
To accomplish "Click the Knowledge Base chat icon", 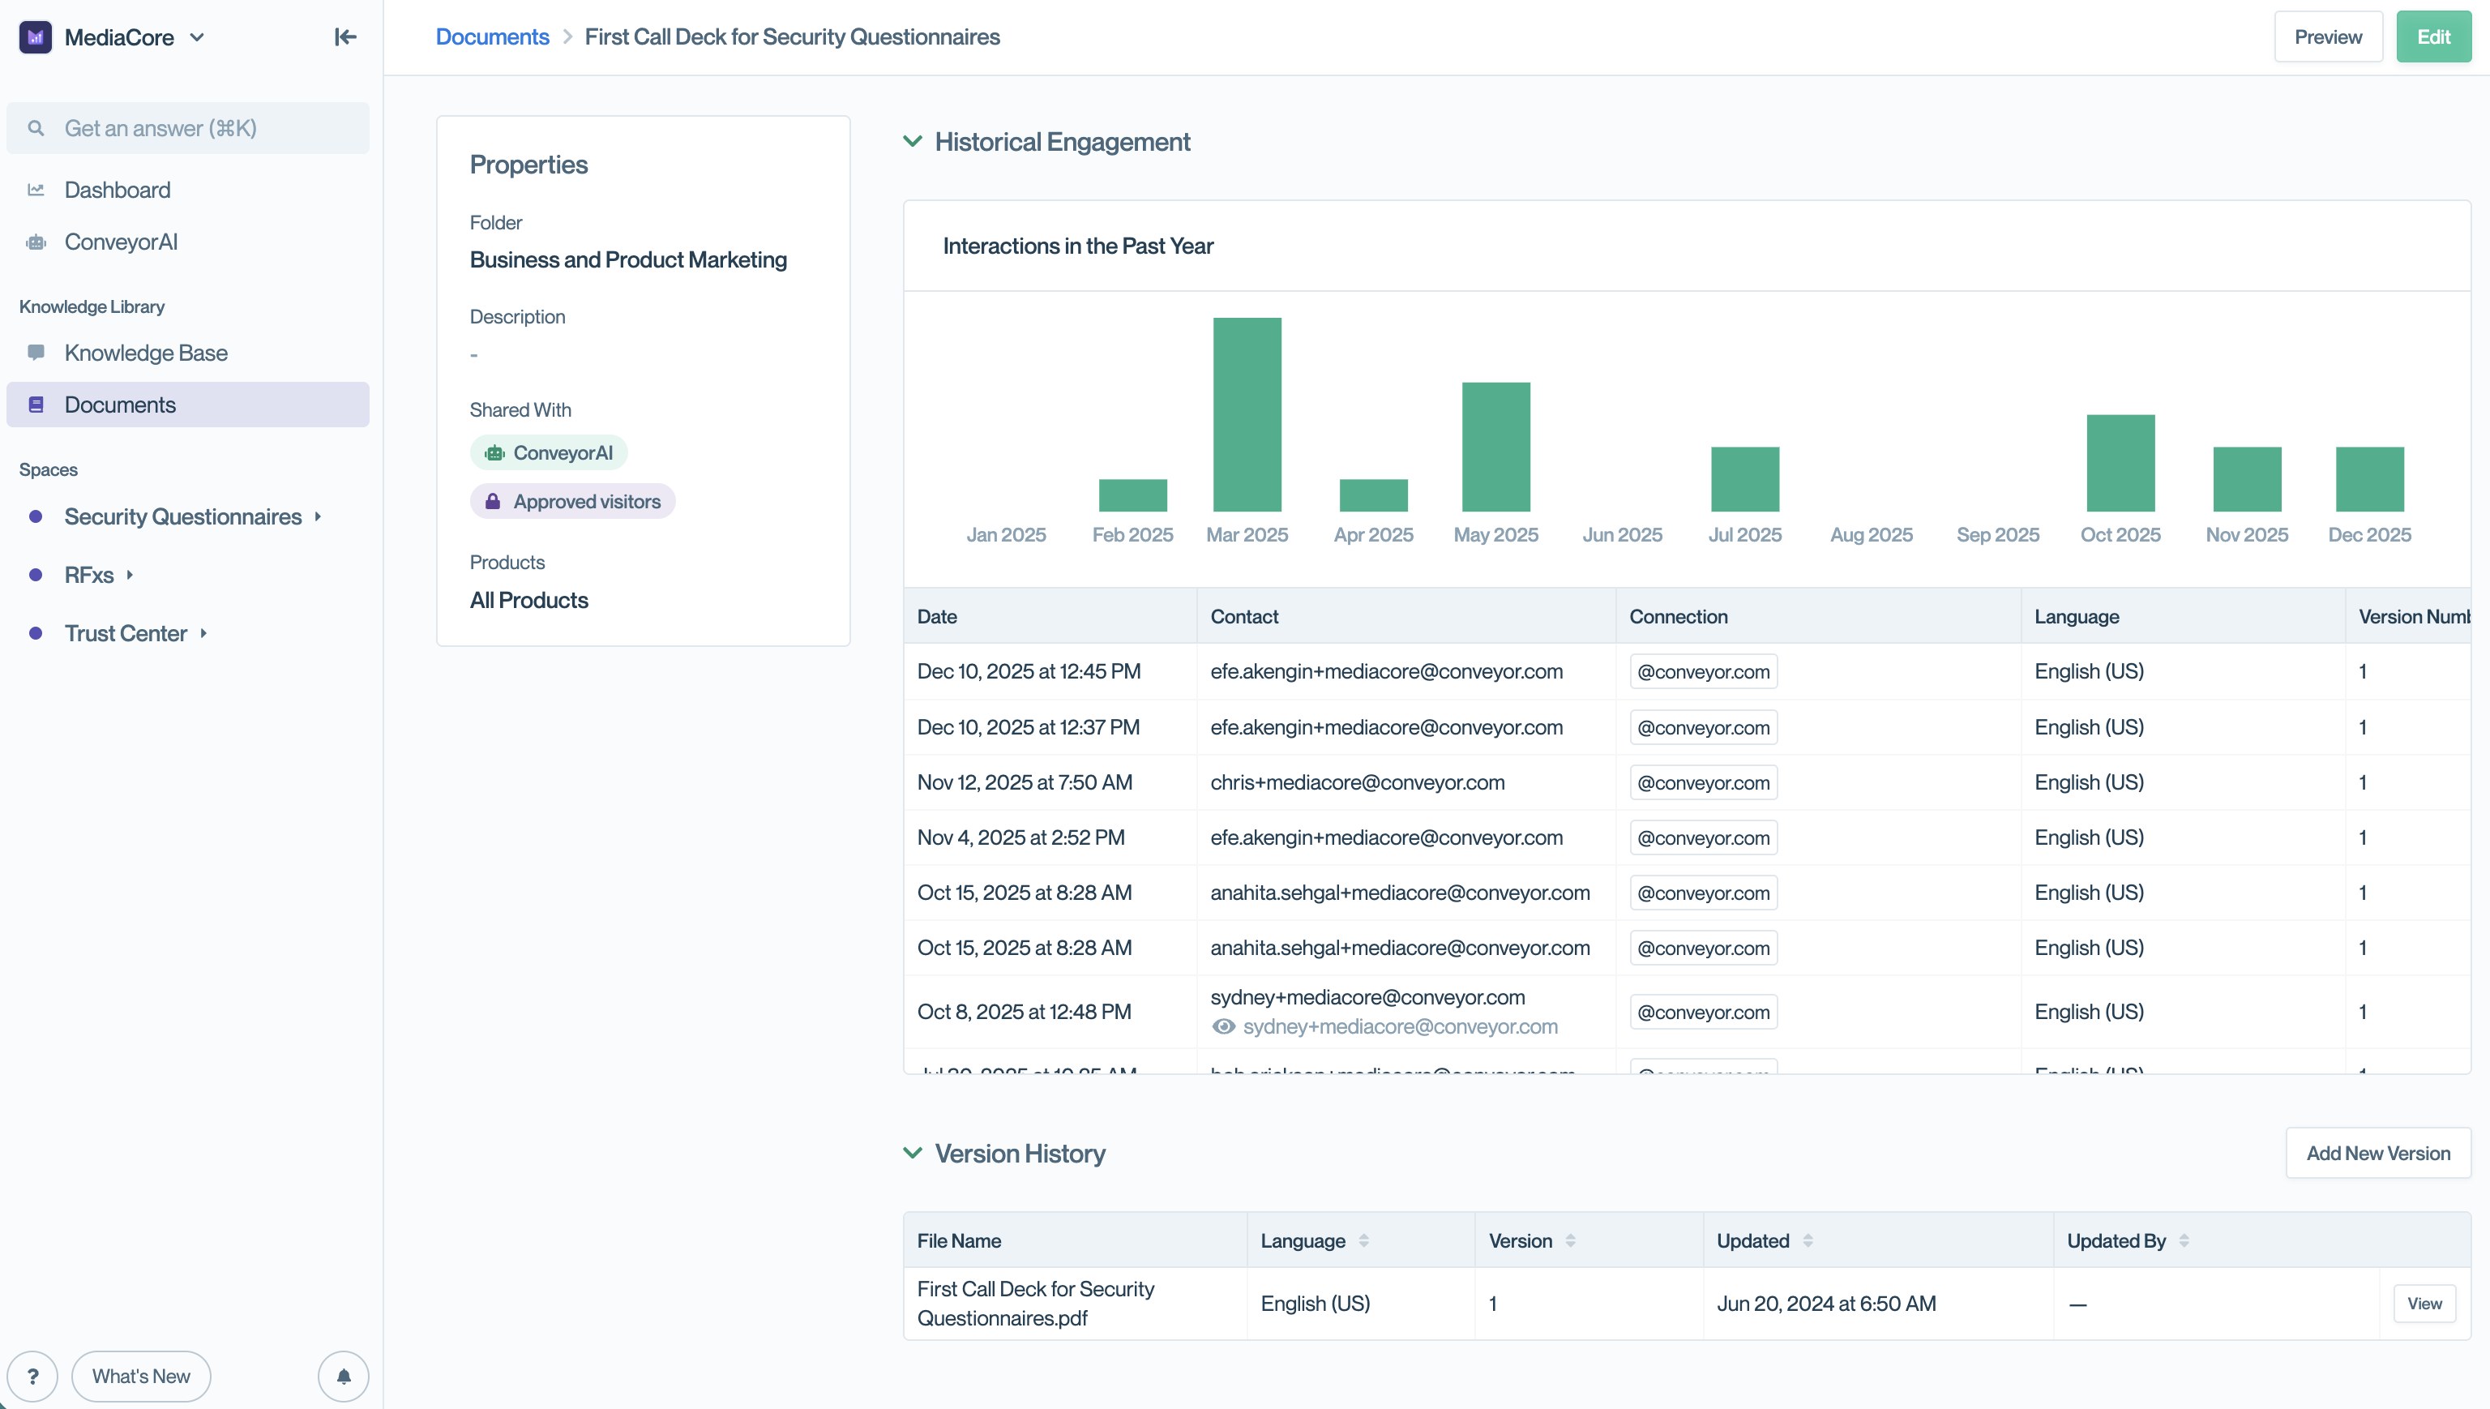I will (36, 352).
